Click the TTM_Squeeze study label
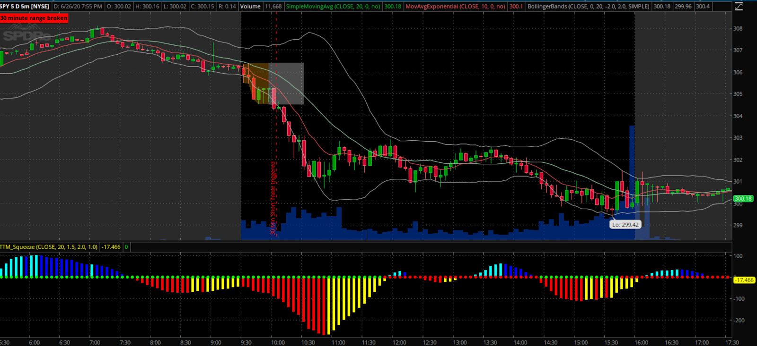The width and height of the screenshot is (757, 346). (49, 247)
